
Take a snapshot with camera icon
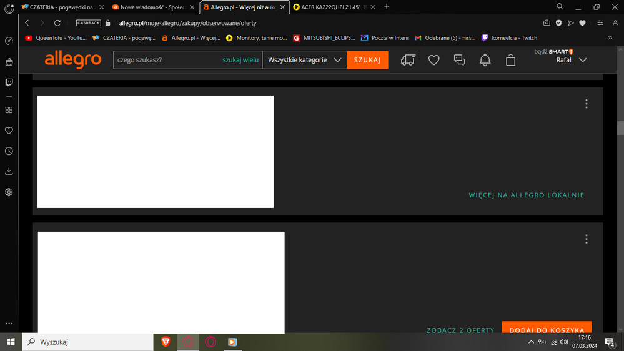coord(547,23)
